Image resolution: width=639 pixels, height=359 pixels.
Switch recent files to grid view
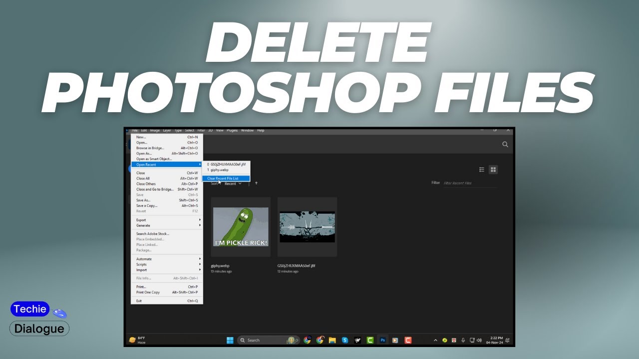pos(493,170)
